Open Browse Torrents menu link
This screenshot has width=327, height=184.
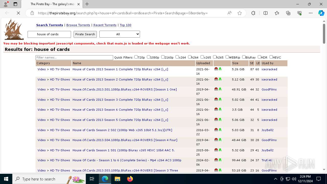pyautogui.click(x=78, y=25)
